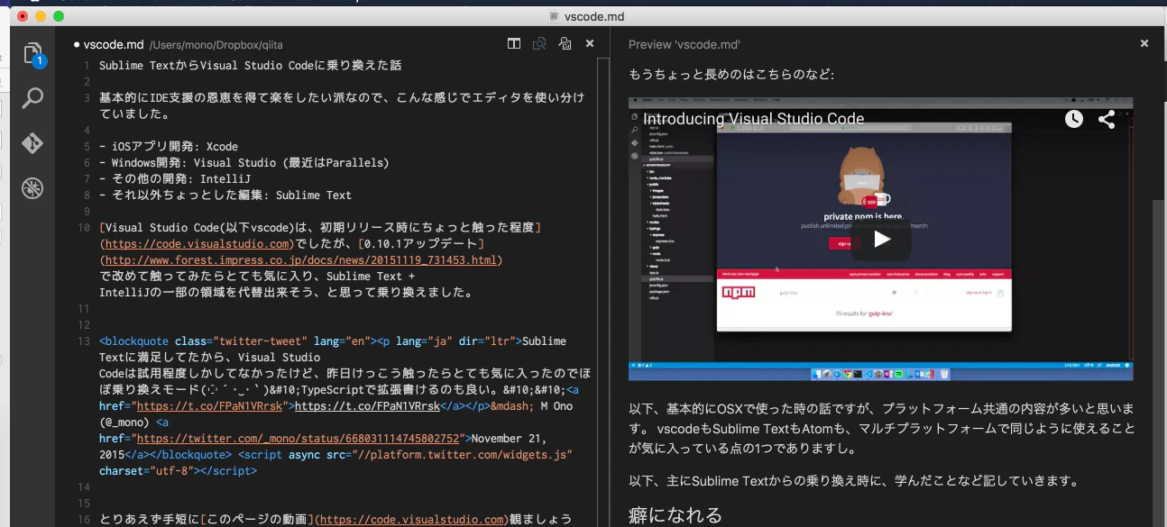Click the forest.impress.co.jp URL in the editor
The width and height of the screenshot is (1167, 527).
tap(301, 260)
